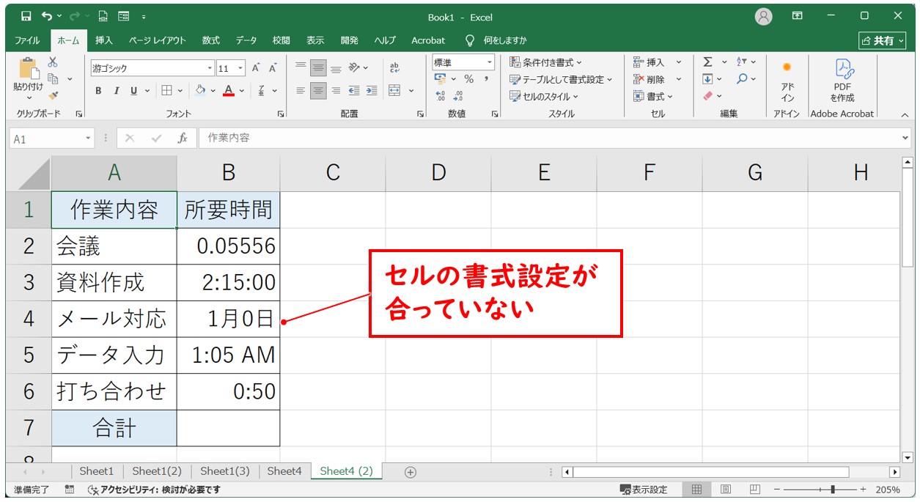Click decrease decimal places icon

point(458,96)
